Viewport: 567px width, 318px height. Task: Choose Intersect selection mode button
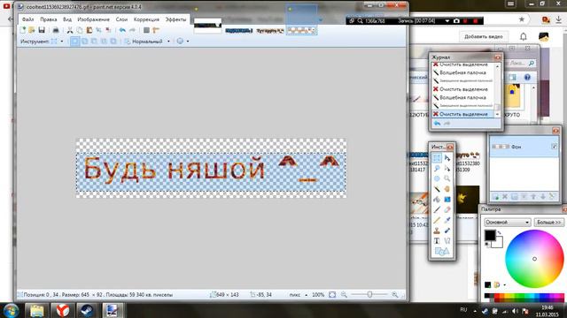click(105, 42)
